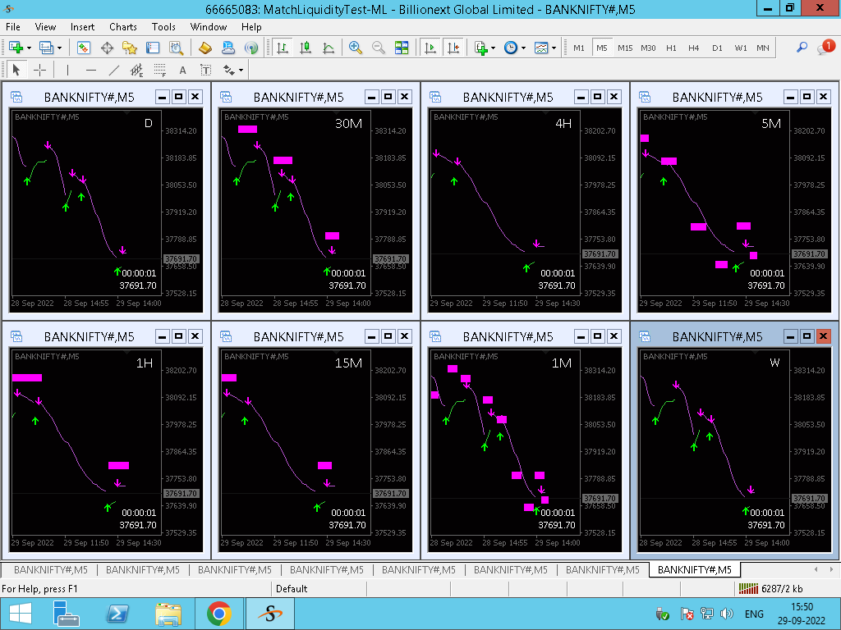This screenshot has height=630, width=841.
Task: Select the H4 timeframe button
Action: click(x=694, y=48)
